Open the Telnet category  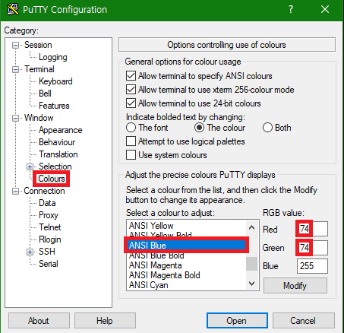coord(49,227)
